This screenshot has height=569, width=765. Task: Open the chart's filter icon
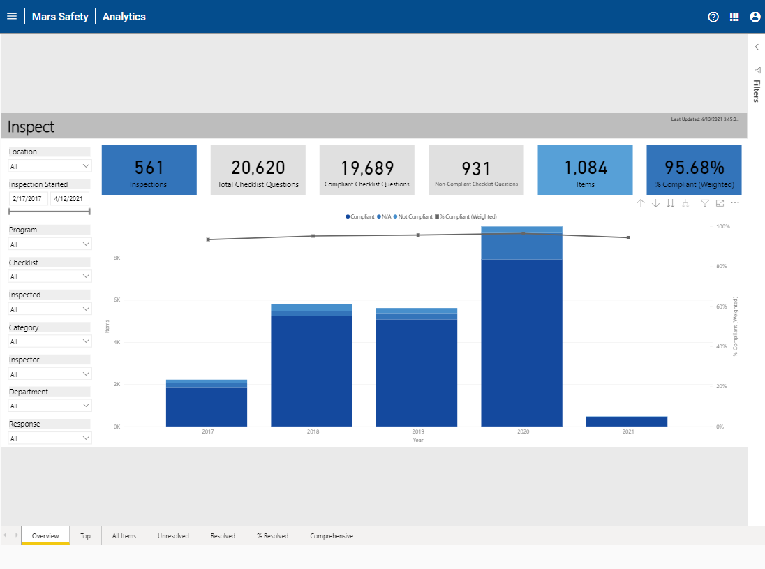click(x=705, y=203)
